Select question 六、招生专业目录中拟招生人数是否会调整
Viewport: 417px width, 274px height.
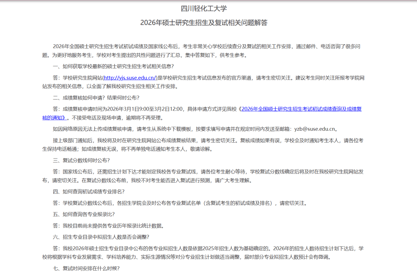point(101,237)
